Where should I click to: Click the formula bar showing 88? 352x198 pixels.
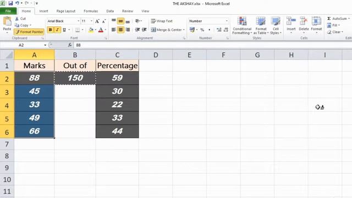tap(213, 45)
